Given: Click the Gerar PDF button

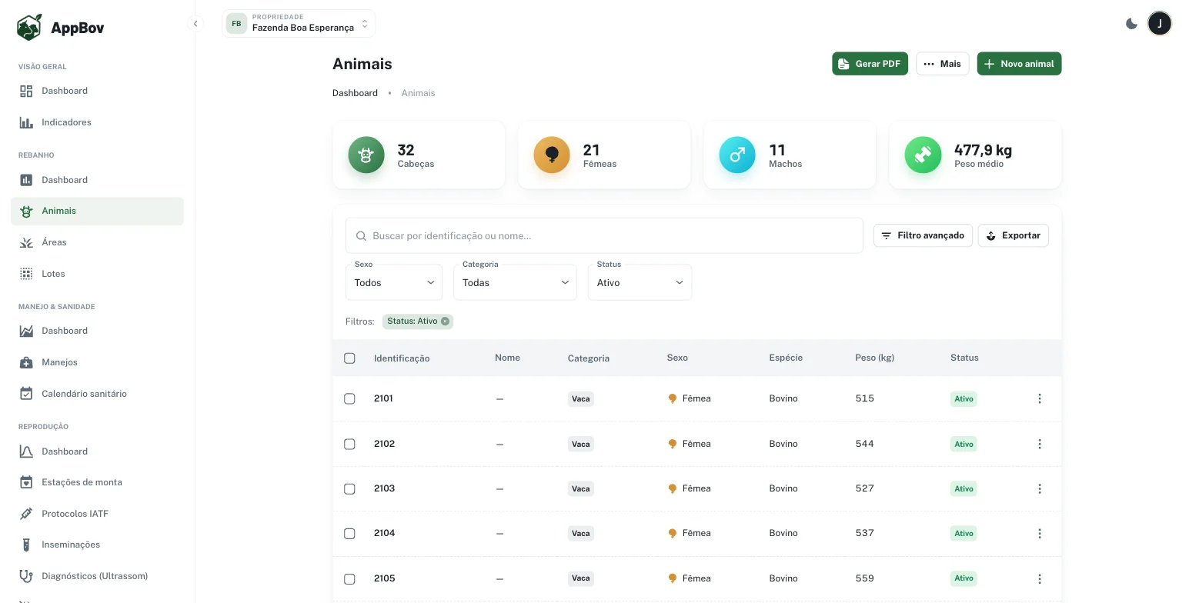Looking at the screenshot, I should coord(870,64).
